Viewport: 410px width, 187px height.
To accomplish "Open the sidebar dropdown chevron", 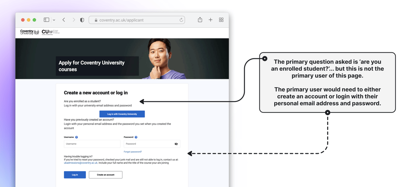I will tap(54, 20).
